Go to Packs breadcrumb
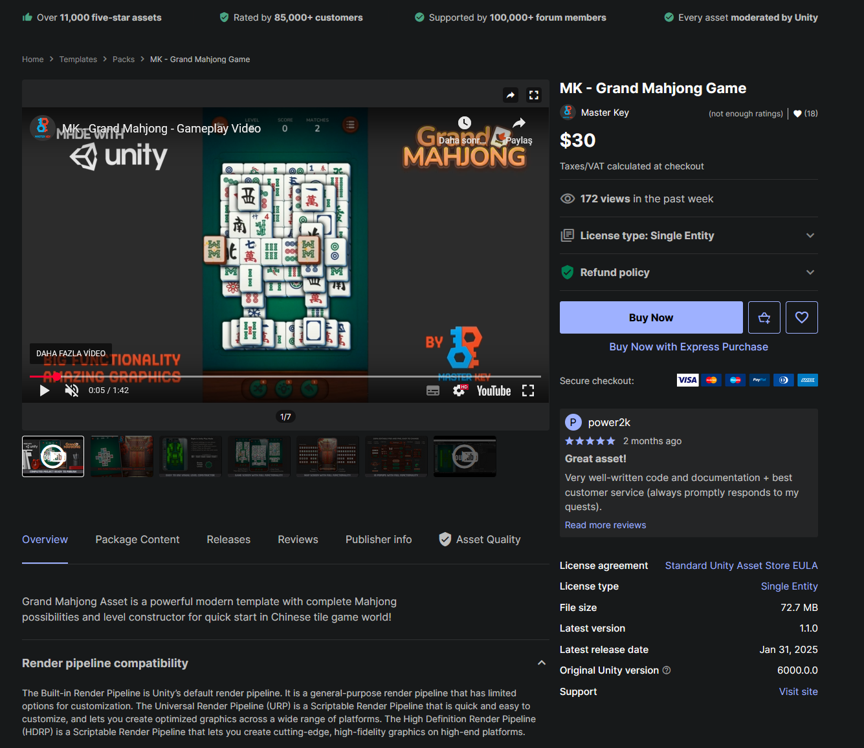This screenshot has width=864, height=748. (124, 59)
